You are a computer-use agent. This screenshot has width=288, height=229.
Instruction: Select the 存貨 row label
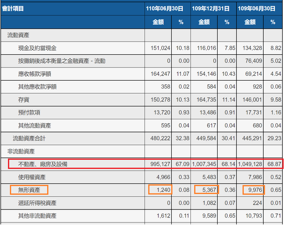tap(24, 100)
